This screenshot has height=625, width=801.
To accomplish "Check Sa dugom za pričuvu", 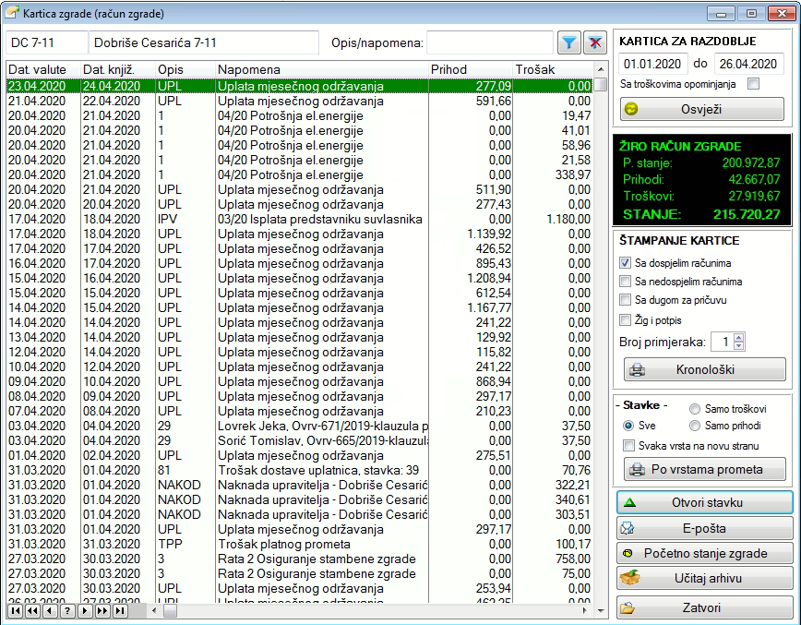I will pyautogui.click(x=625, y=299).
